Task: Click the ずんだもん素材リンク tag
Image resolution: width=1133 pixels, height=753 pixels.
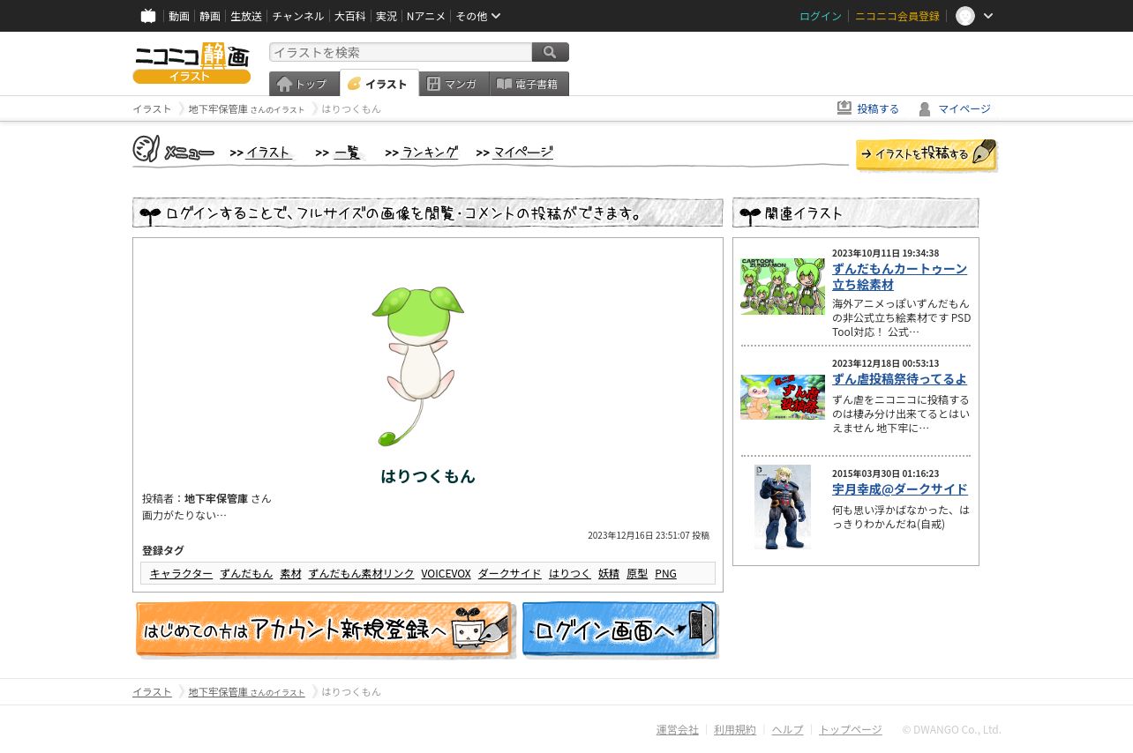Action: click(x=361, y=573)
